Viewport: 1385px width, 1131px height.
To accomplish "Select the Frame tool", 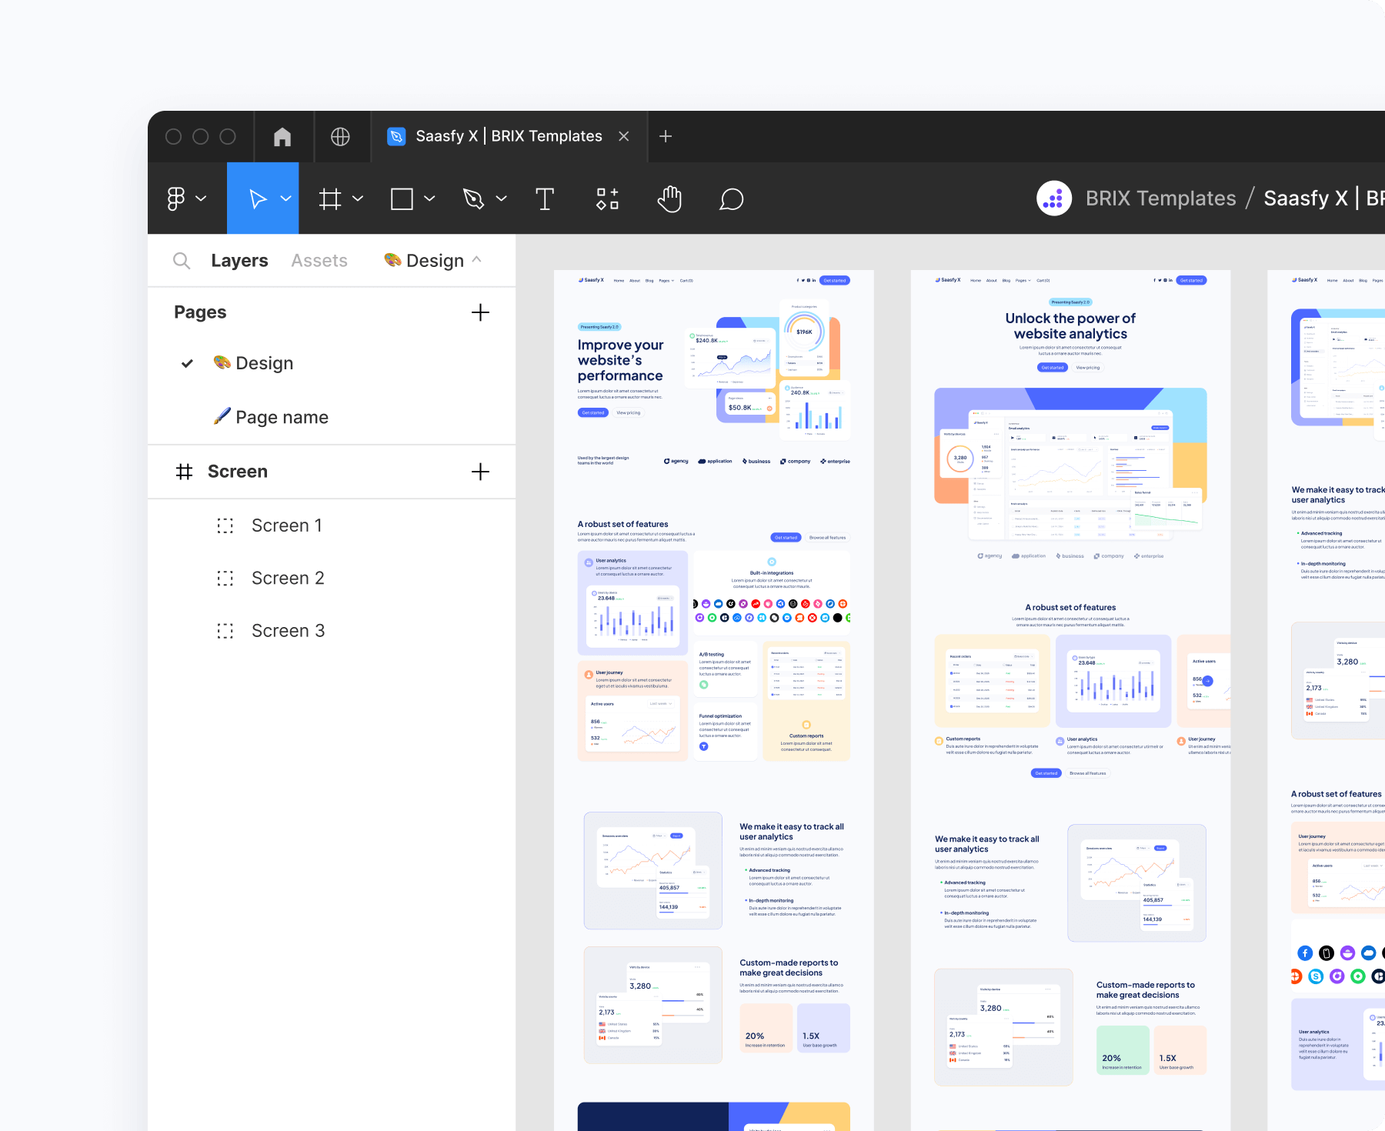I will [329, 199].
